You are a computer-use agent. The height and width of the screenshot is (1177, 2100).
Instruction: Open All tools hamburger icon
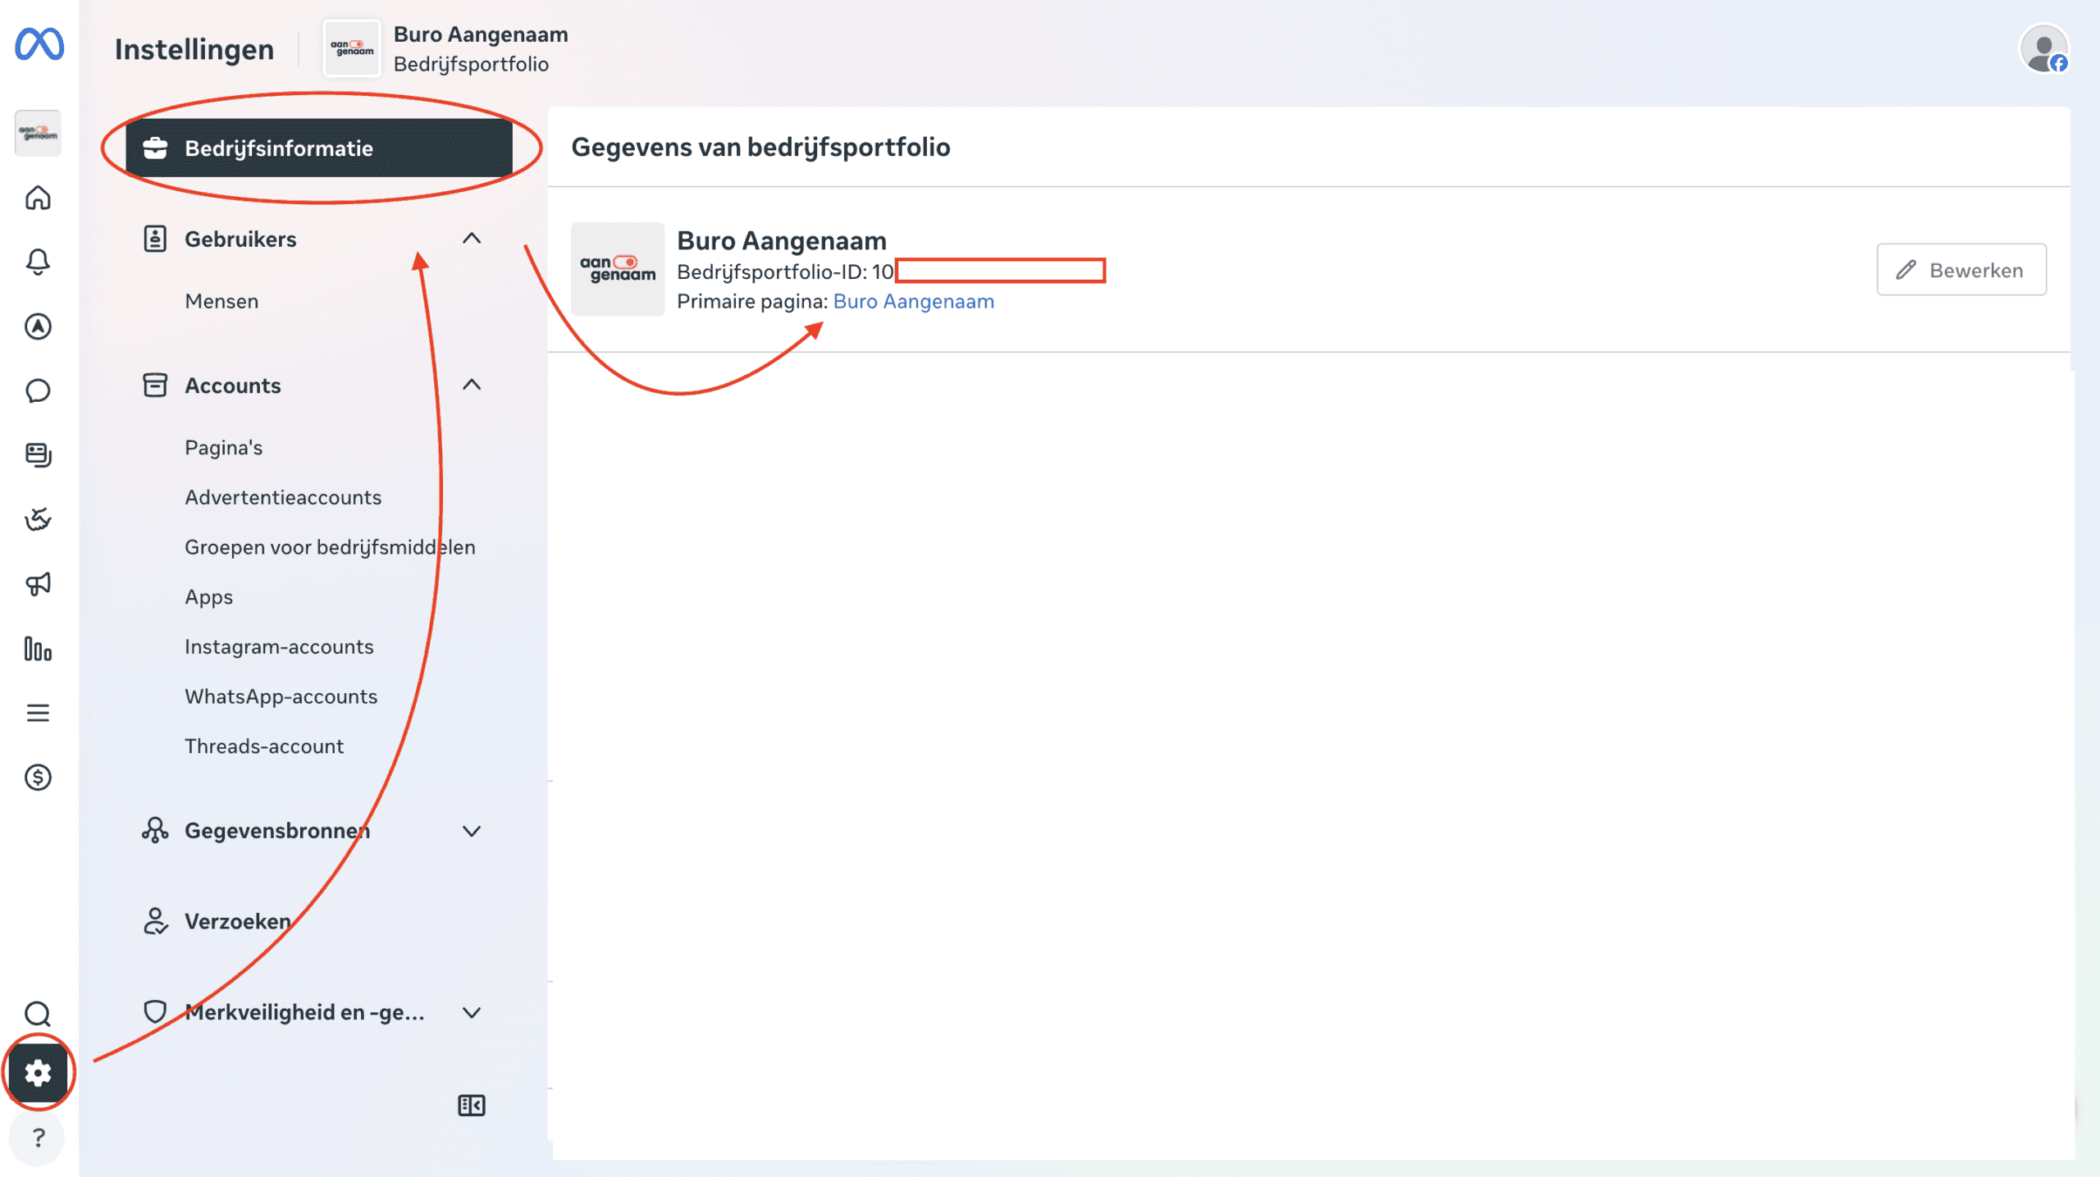[x=38, y=713]
